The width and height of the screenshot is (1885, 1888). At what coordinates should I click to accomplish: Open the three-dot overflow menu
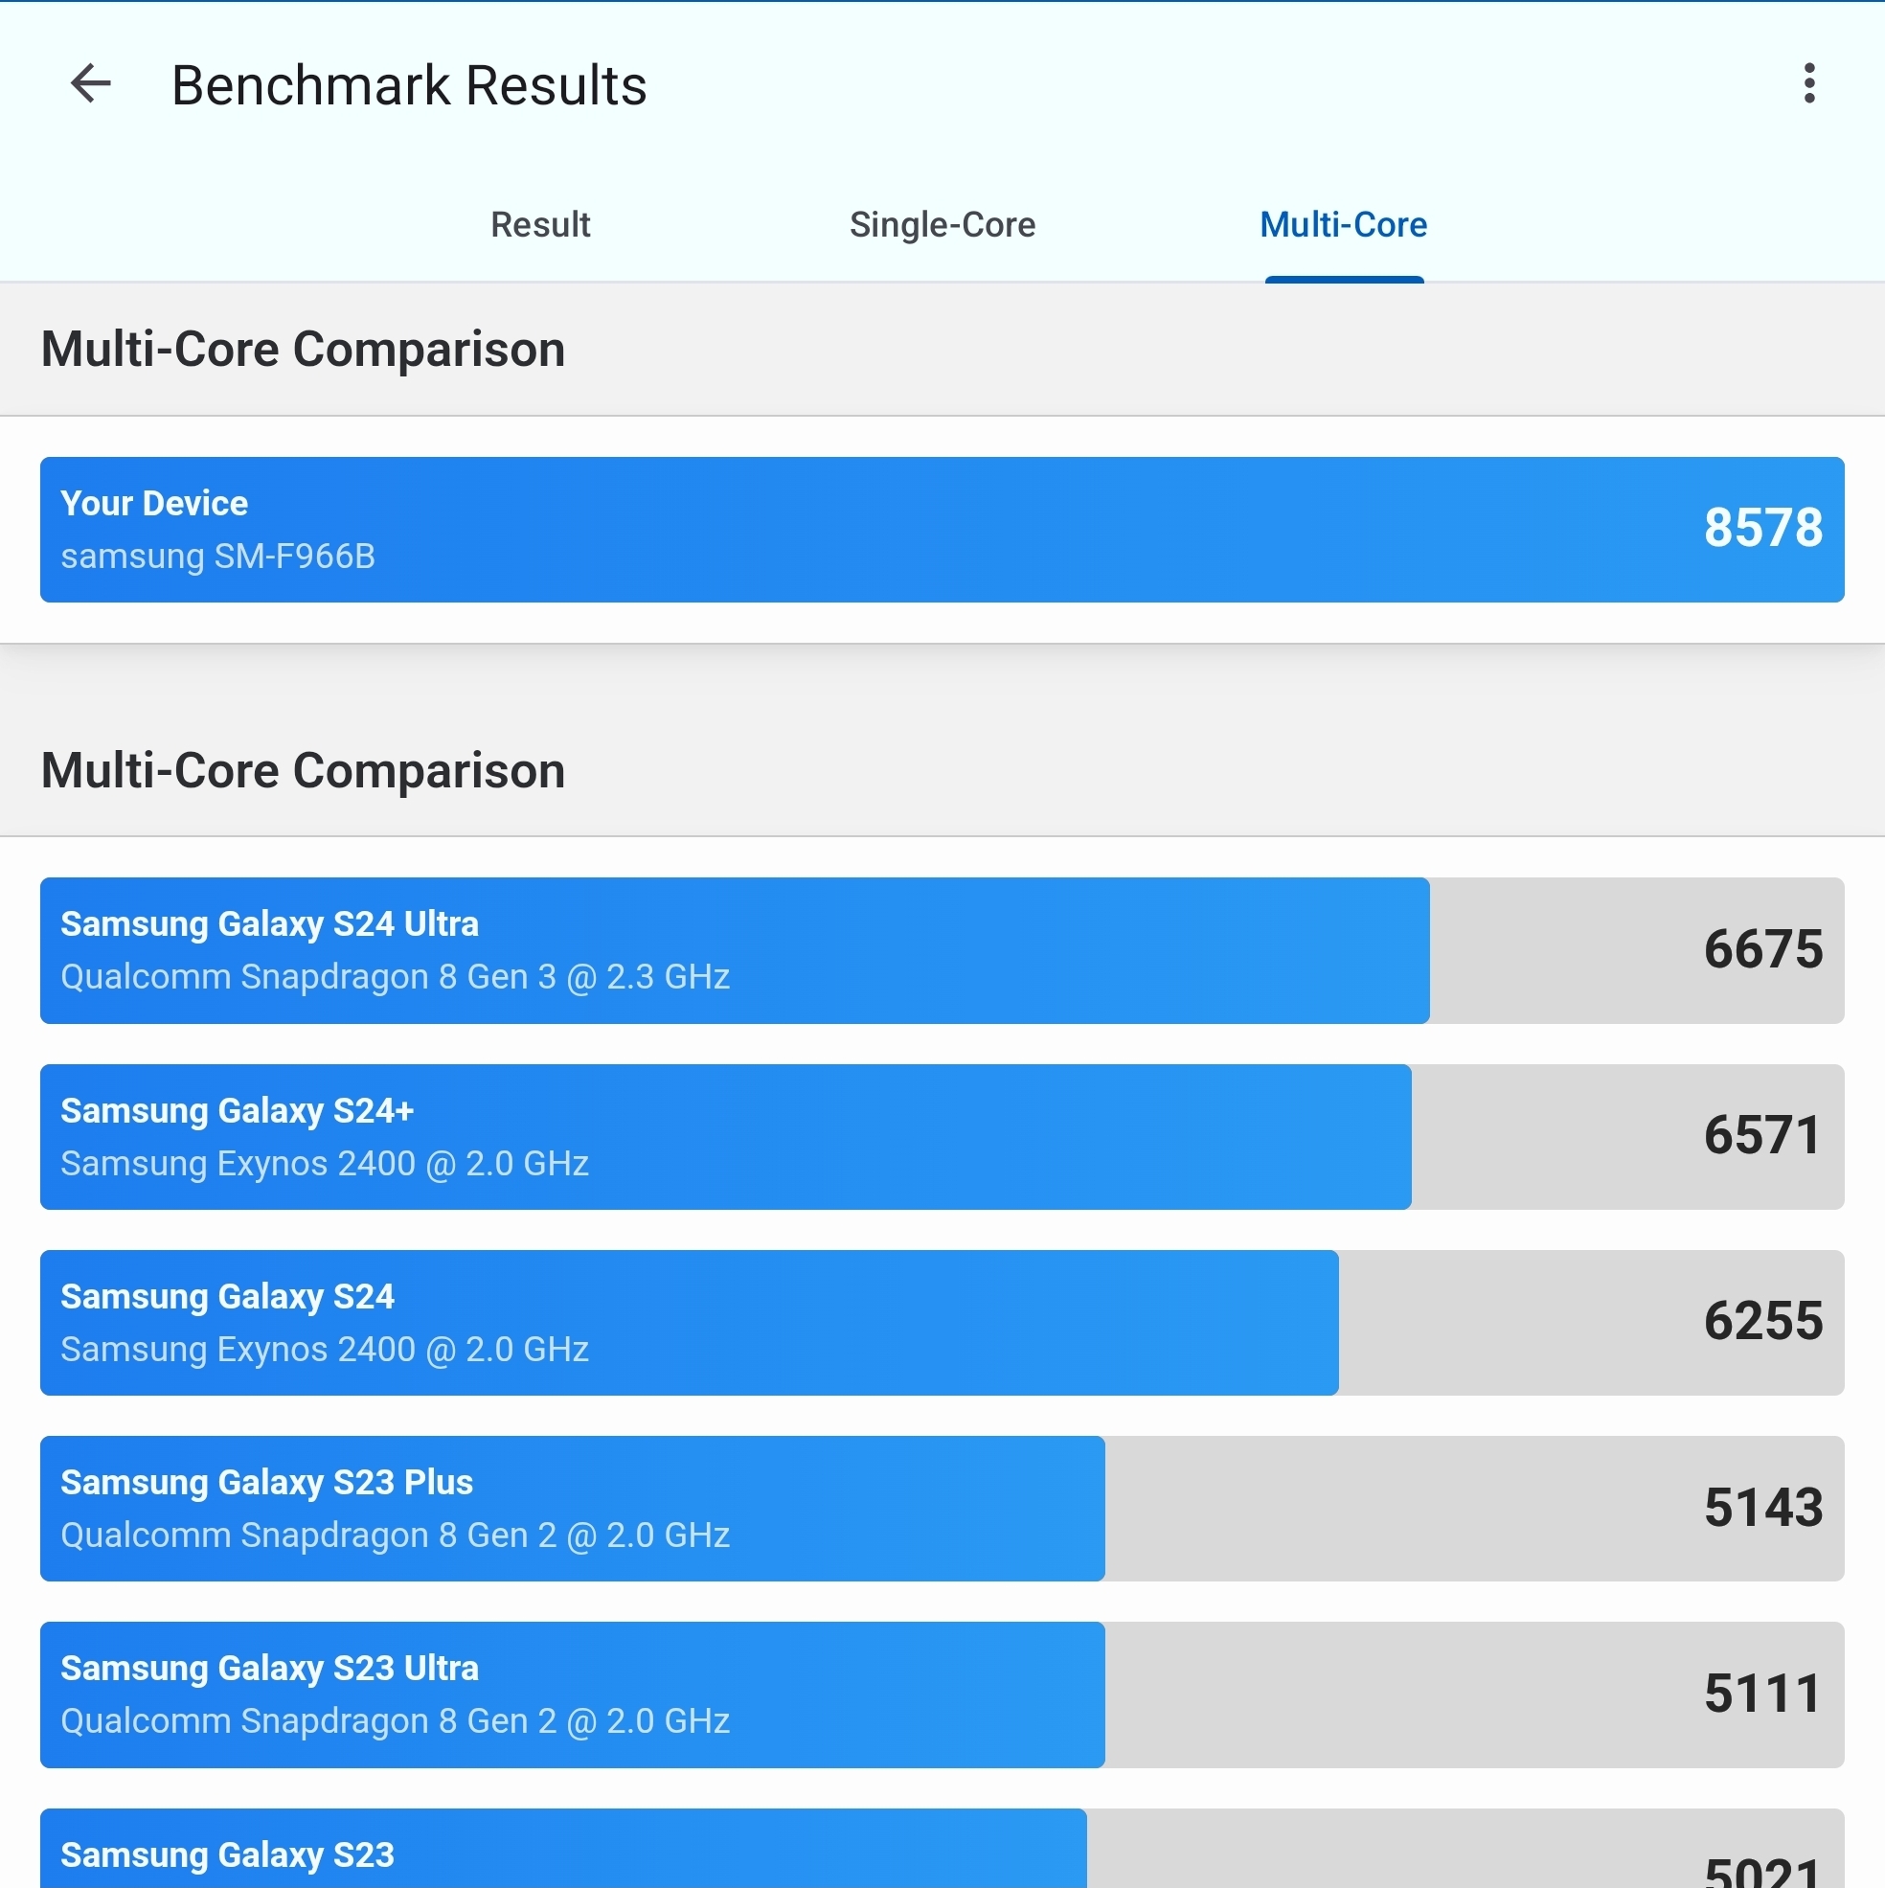pos(1808,83)
